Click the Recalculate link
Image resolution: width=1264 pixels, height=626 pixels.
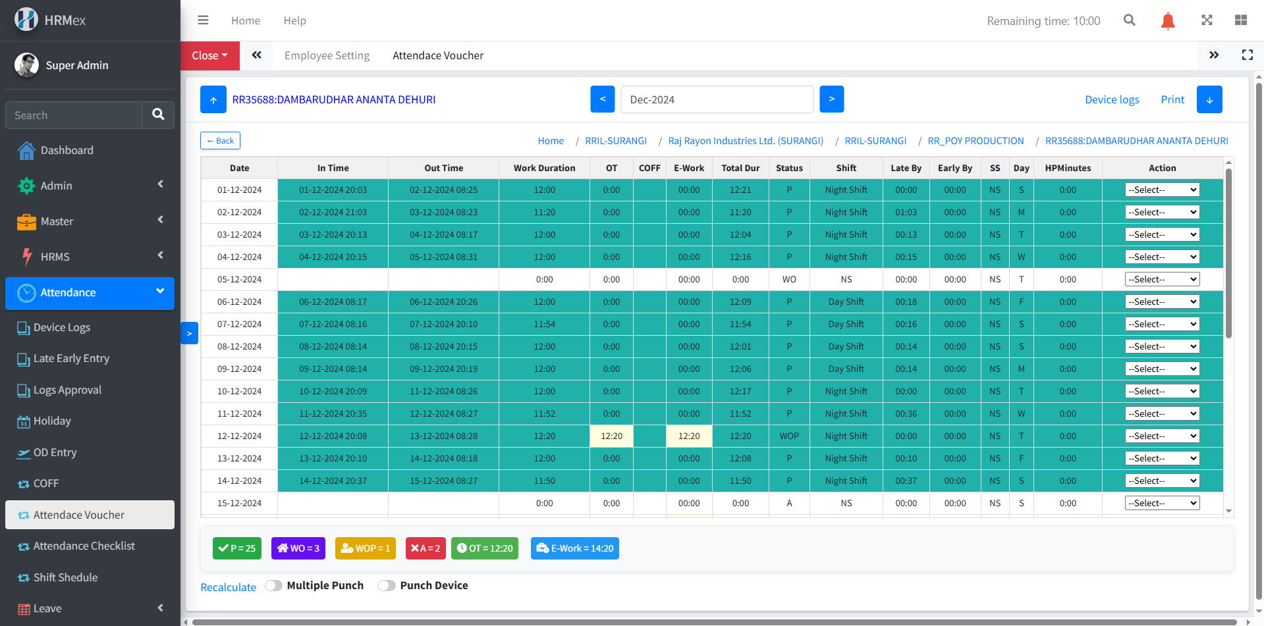pyautogui.click(x=228, y=587)
